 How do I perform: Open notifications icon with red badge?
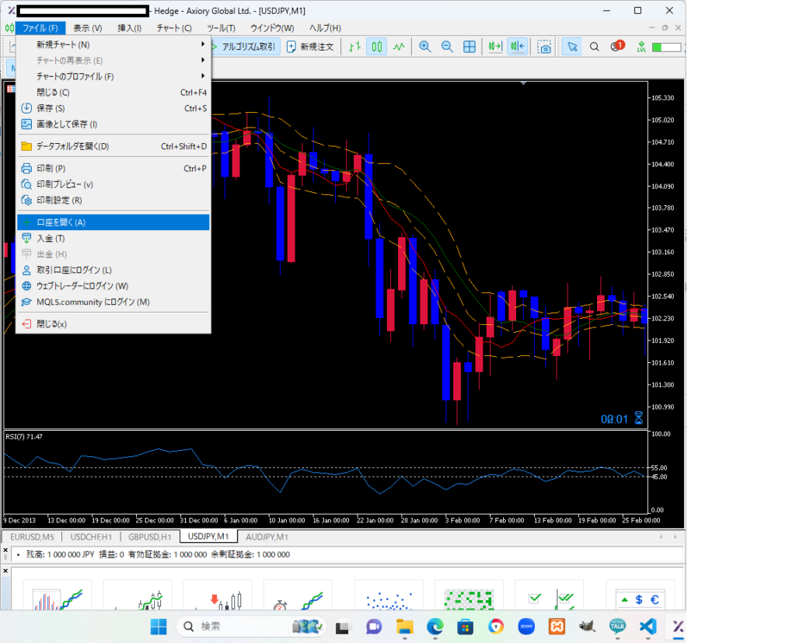[x=617, y=47]
